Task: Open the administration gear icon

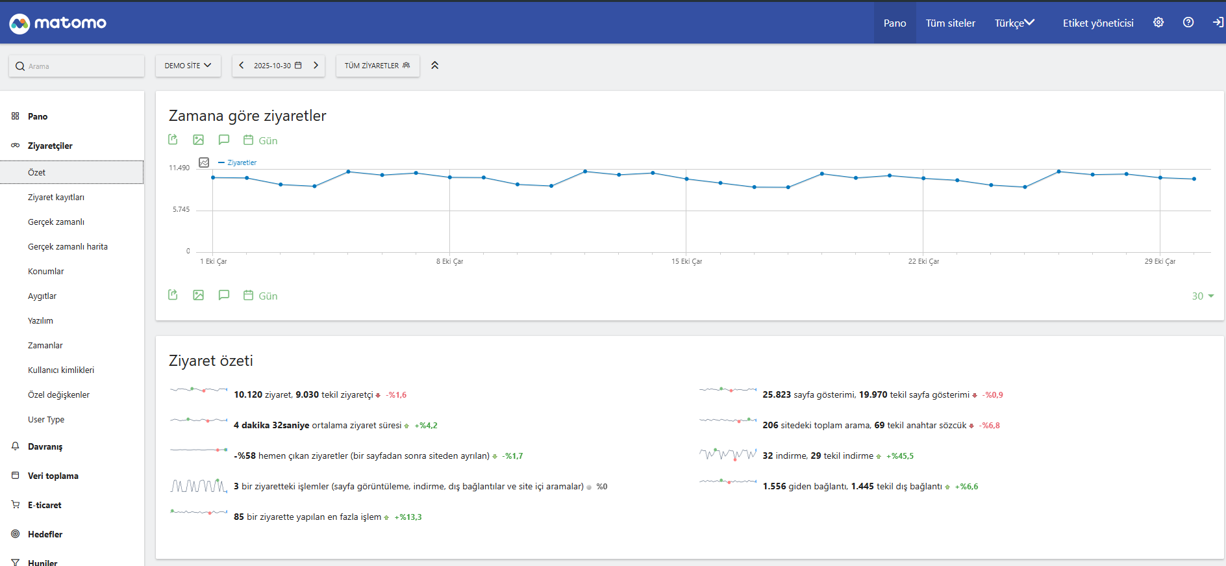Action: (1158, 22)
